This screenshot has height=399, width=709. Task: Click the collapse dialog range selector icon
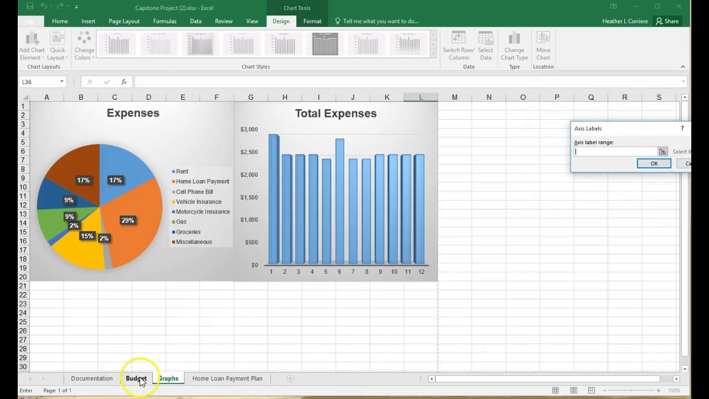[x=662, y=151]
